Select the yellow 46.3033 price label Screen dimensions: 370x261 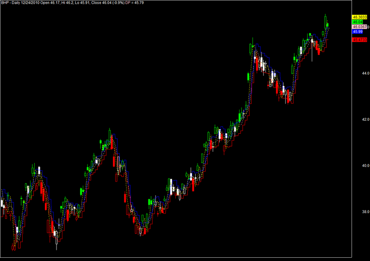[x=360, y=17]
